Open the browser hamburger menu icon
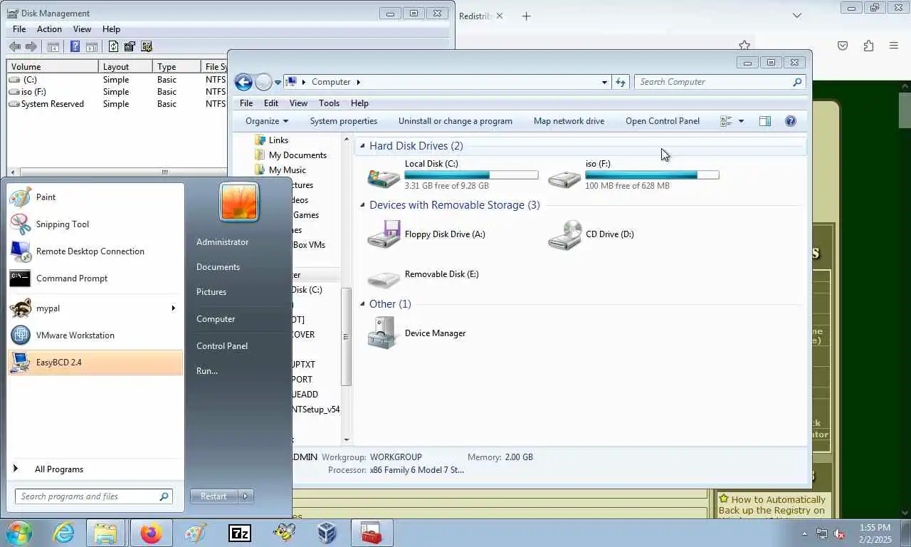The height and width of the screenshot is (547, 911). click(x=894, y=46)
